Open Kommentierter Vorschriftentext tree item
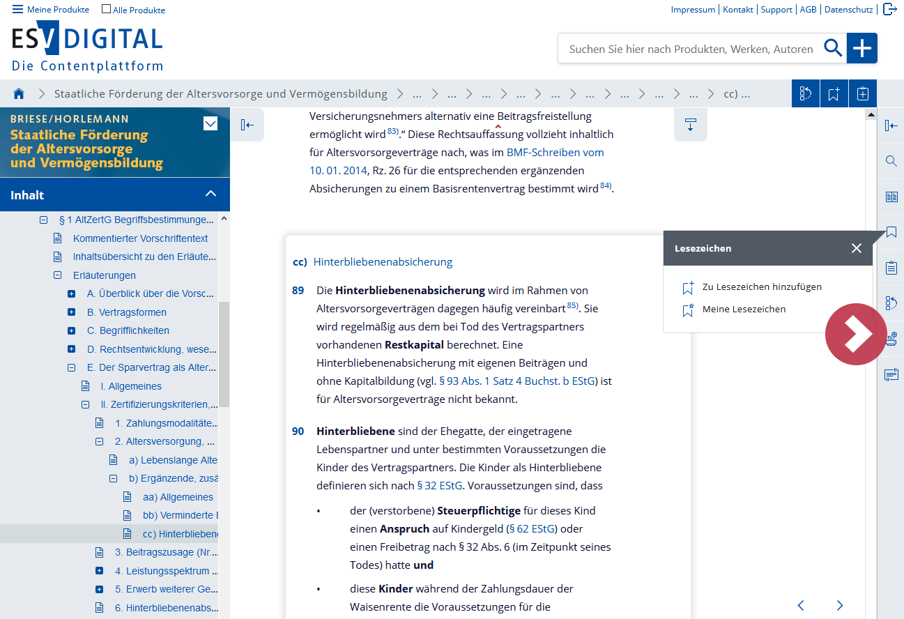The height and width of the screenshot is (619, 904). 140,238
